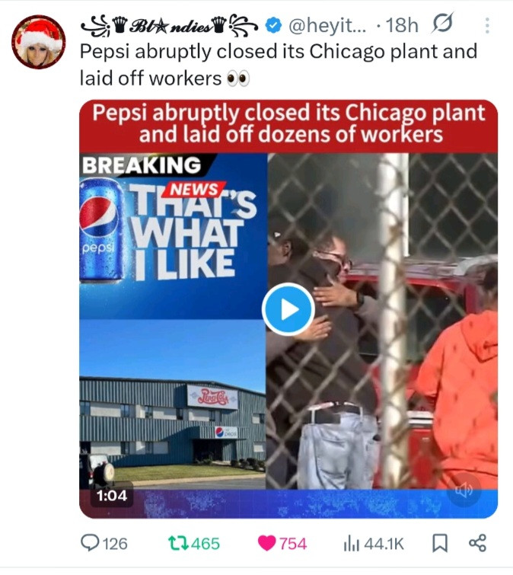This screenshot has height=575, width=513.
Task: Share the tweet using the share icon
Action: click(478, 543)
